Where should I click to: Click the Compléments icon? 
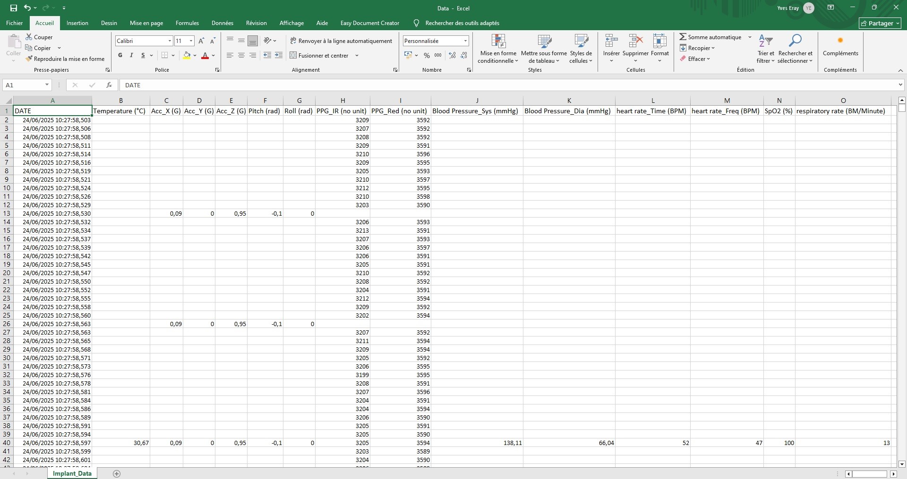pyautogui.click(x=840, y=41)
